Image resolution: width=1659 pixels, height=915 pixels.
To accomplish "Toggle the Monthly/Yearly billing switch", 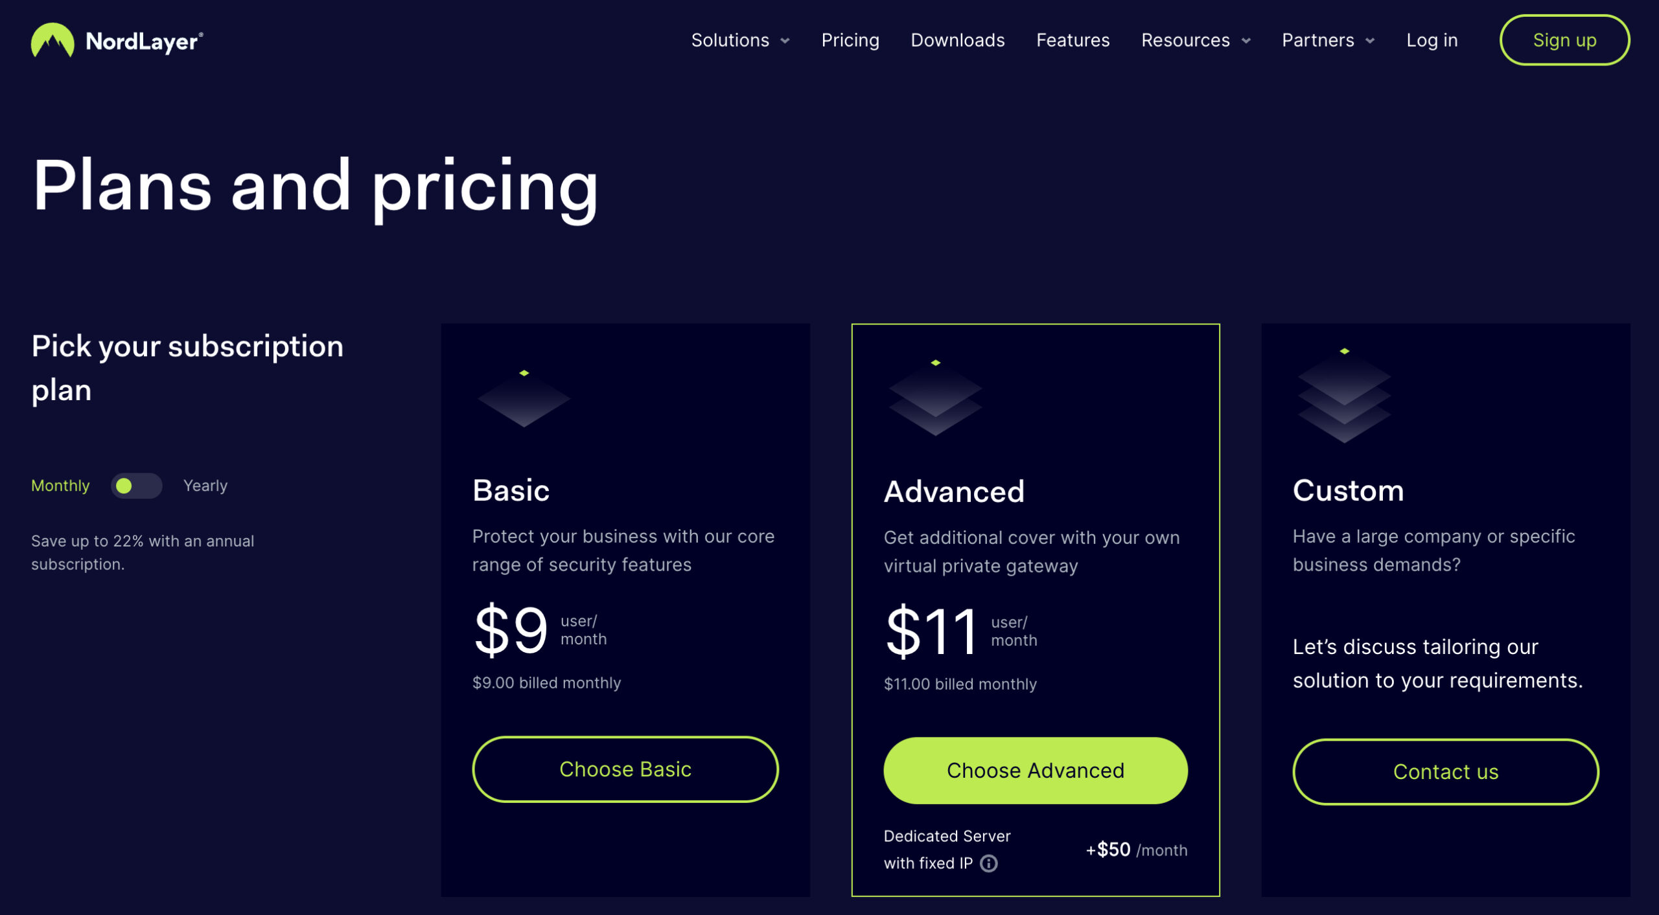I will (x=136, y=486).
